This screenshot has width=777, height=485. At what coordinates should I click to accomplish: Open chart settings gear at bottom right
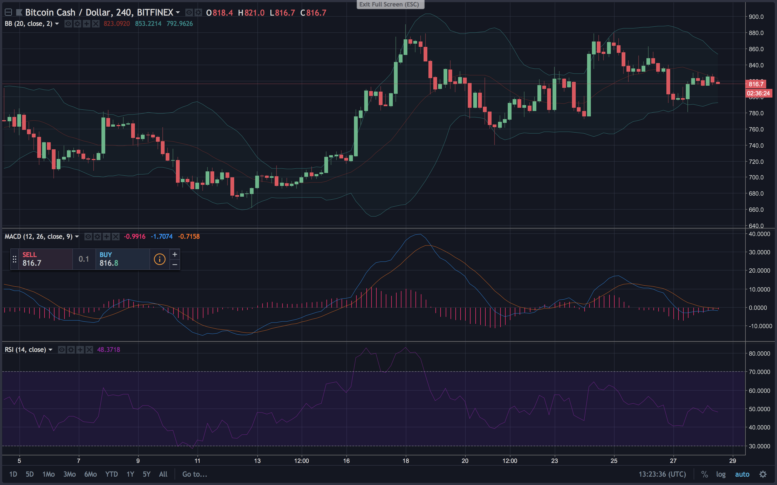763,474
